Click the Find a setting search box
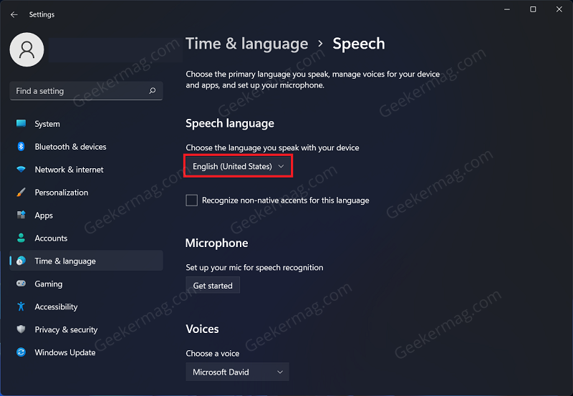Viewport: 573px width, 396px height. [86, 91]
